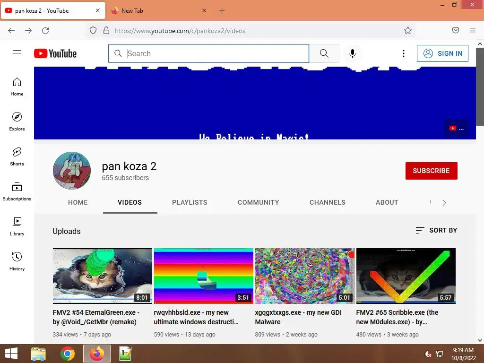Launch Chrome from the taskbar
Image resolution: width=484 pixels, height=363 pixels.
(x=68, y=354)
